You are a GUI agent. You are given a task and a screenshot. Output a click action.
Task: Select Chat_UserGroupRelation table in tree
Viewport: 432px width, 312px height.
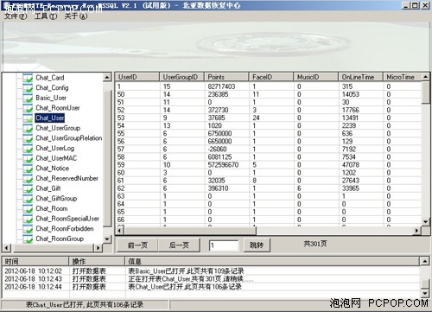pyautogui.click(x=69, y=138)
